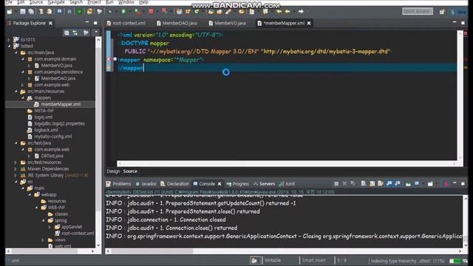The image size is (473, 266).
Task: Expand the Maven Dependencies node
Action: (16, 168)
